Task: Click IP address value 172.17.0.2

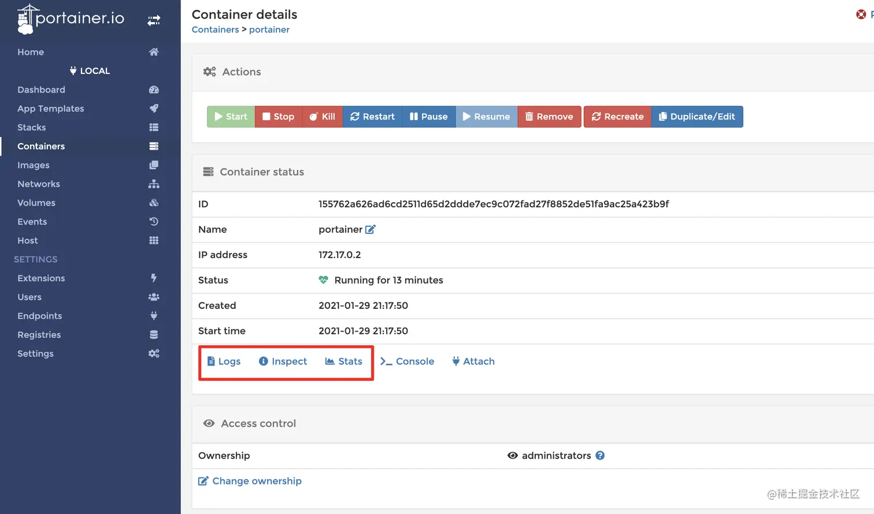Action: [340, 255]
